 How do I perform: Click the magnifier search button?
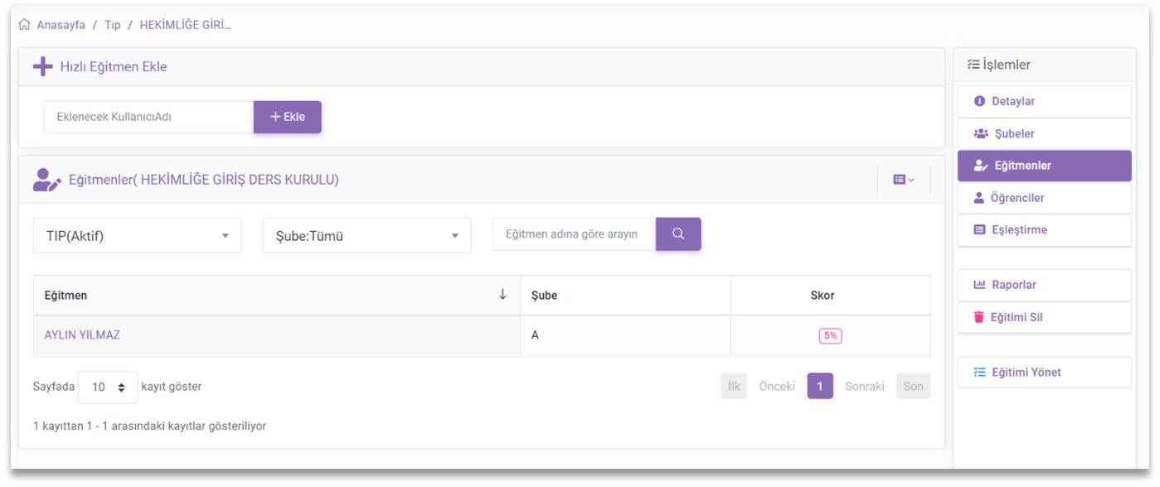[x=678, y=234]
